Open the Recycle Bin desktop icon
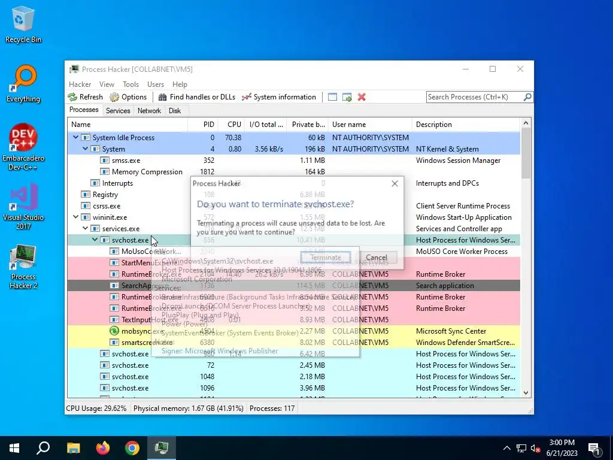This screenshot has height=460, width=613. click(x=23, y=24)
